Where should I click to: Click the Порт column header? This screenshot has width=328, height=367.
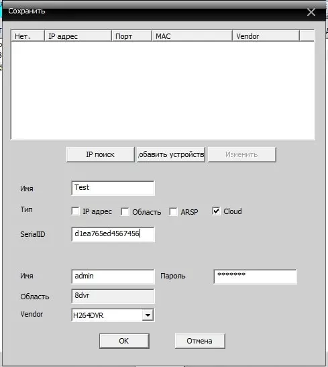[131, 36]
